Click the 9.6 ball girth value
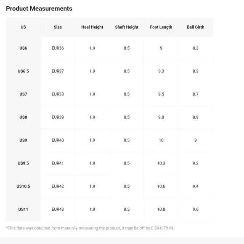The width and height of the screenshot is (244, 244). [x=196, y=210]
